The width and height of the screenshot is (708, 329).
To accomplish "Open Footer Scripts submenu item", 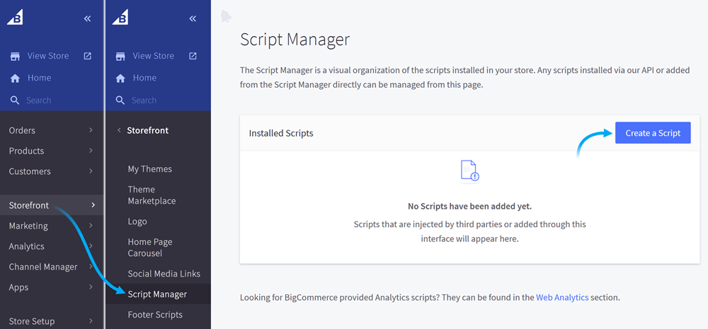I will (155, 315).
